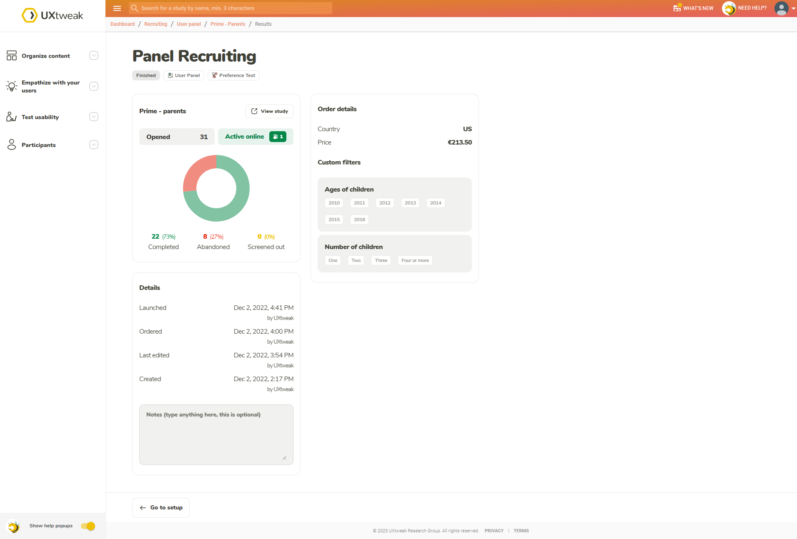Open the PRIVACY link
The image size is (797, 539).
494,531
